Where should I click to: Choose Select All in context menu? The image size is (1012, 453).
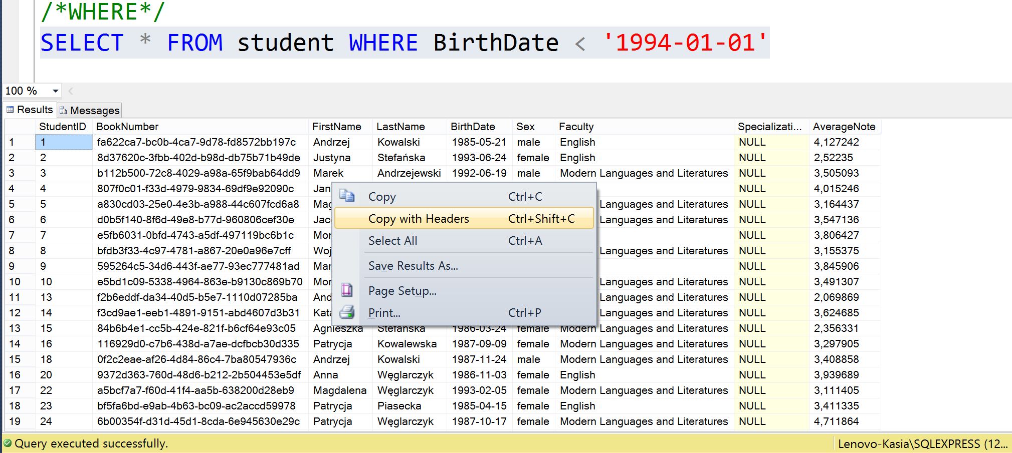pyautogui.click(x=464, y=241)
